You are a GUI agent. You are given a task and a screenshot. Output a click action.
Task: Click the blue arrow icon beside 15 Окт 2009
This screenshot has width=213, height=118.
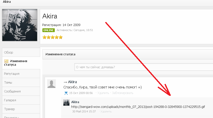(66, 93)
